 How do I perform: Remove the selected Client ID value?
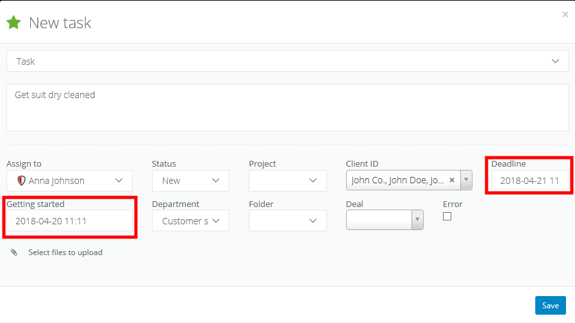(452, 181)
